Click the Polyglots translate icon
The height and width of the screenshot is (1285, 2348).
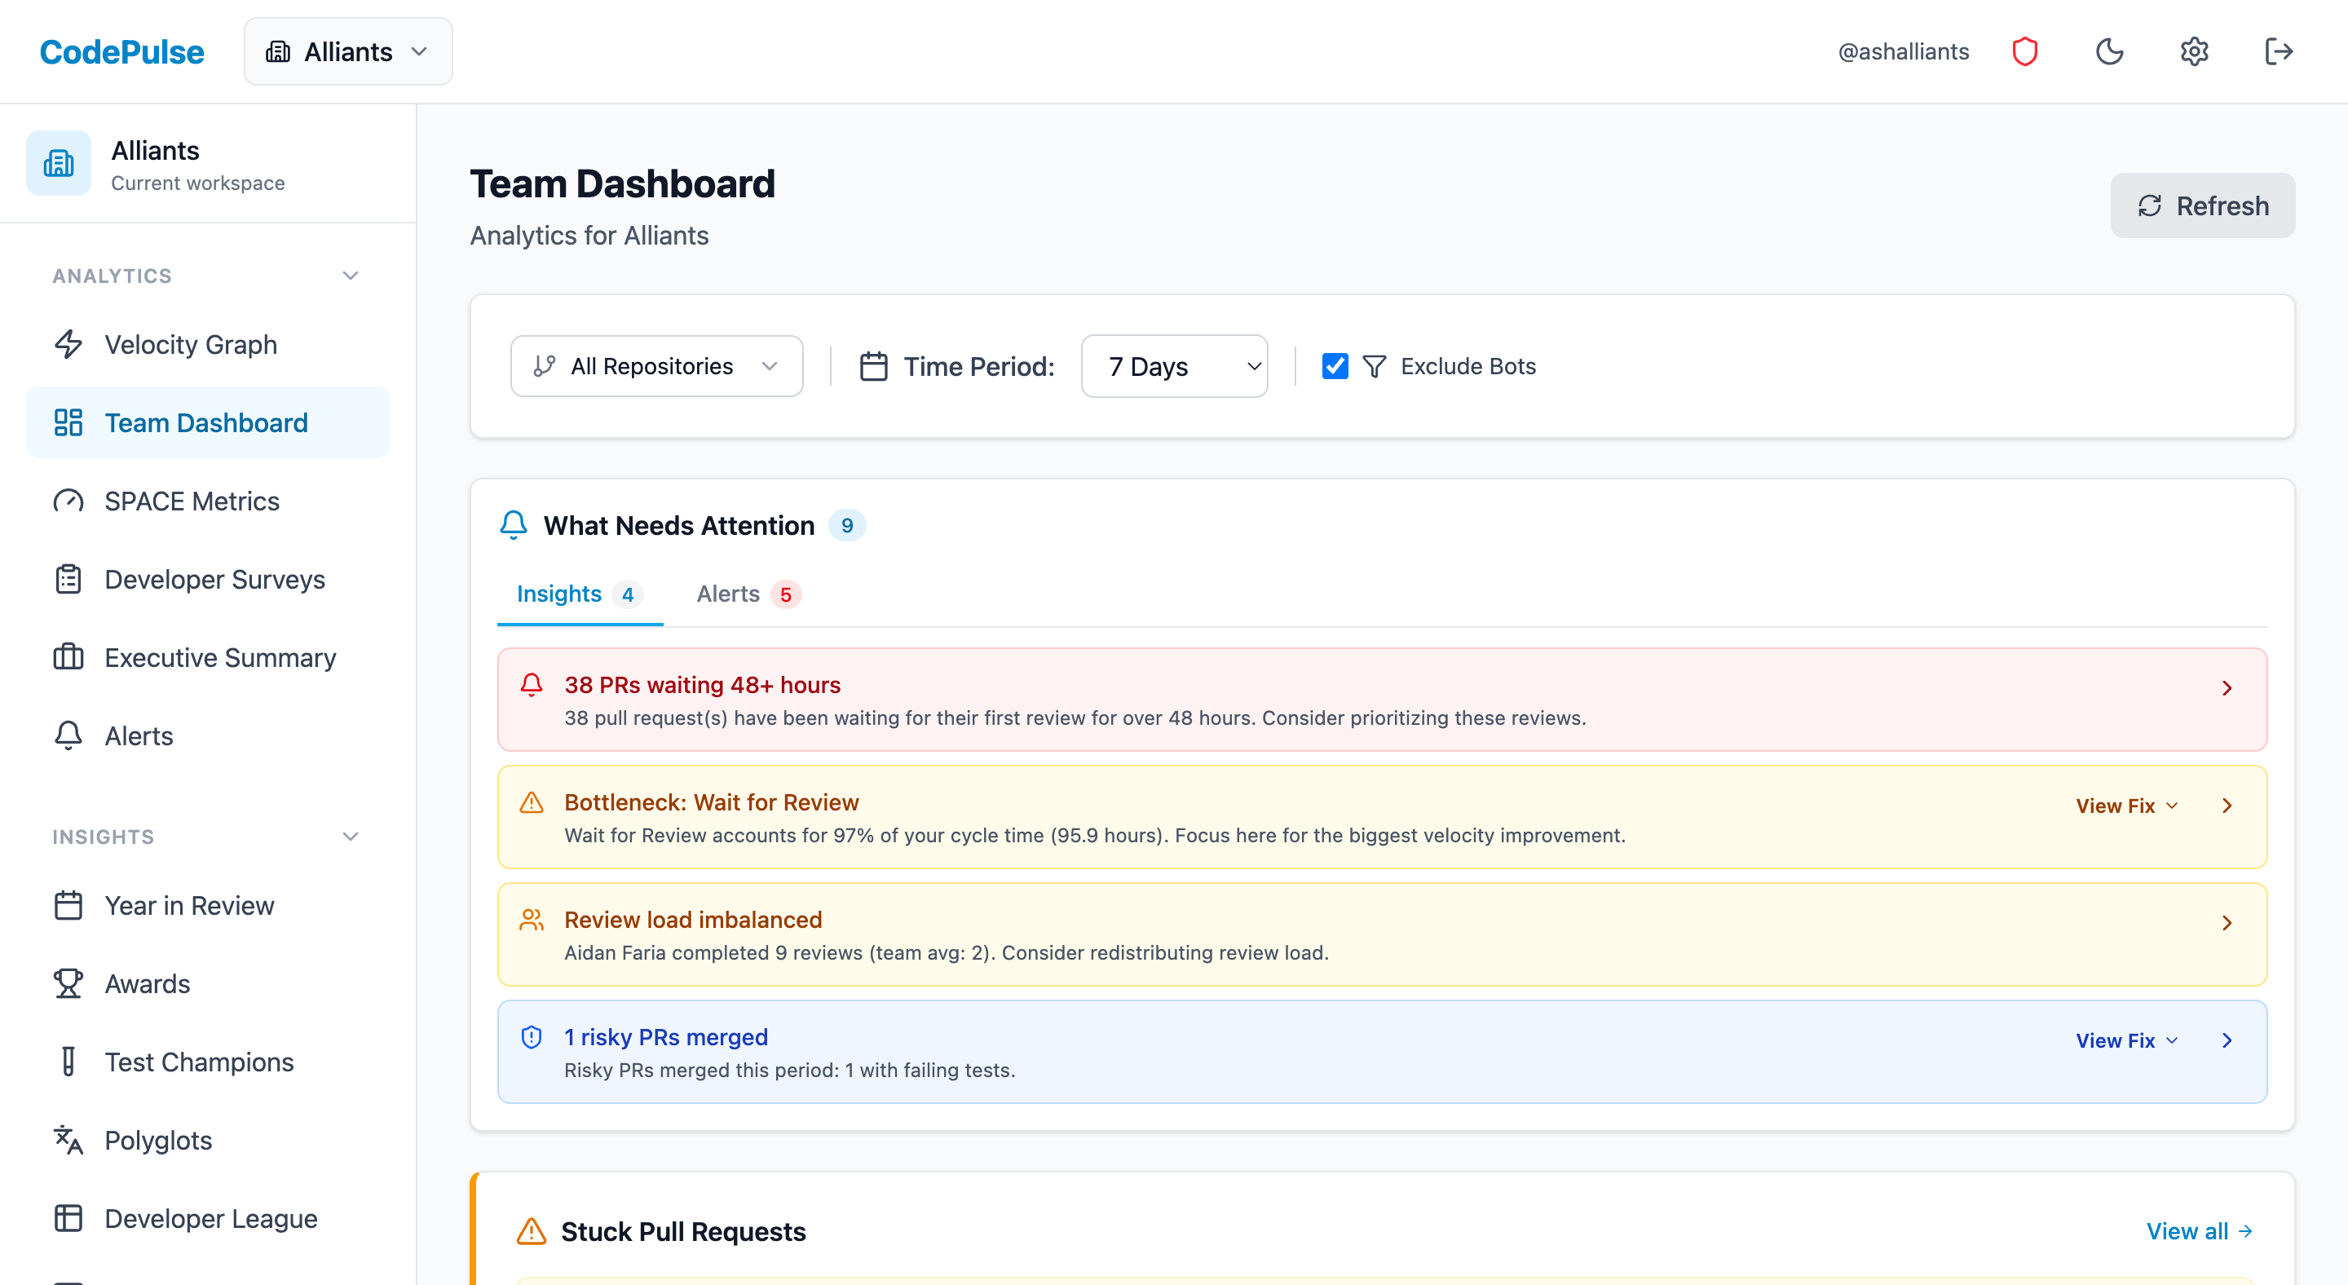point(68,1140)
